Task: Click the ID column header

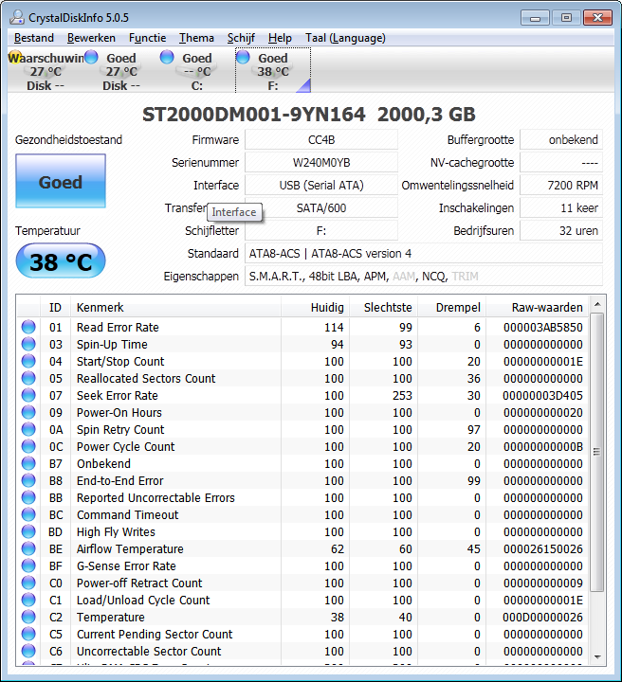Action: click(55, 307)
